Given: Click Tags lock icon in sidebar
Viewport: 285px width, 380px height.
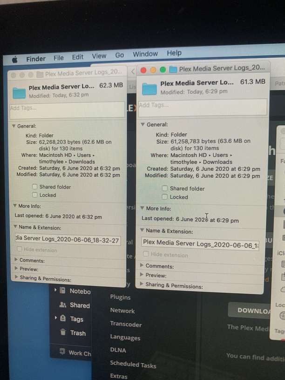Looking at the screenshot, I should click(63, 318).
